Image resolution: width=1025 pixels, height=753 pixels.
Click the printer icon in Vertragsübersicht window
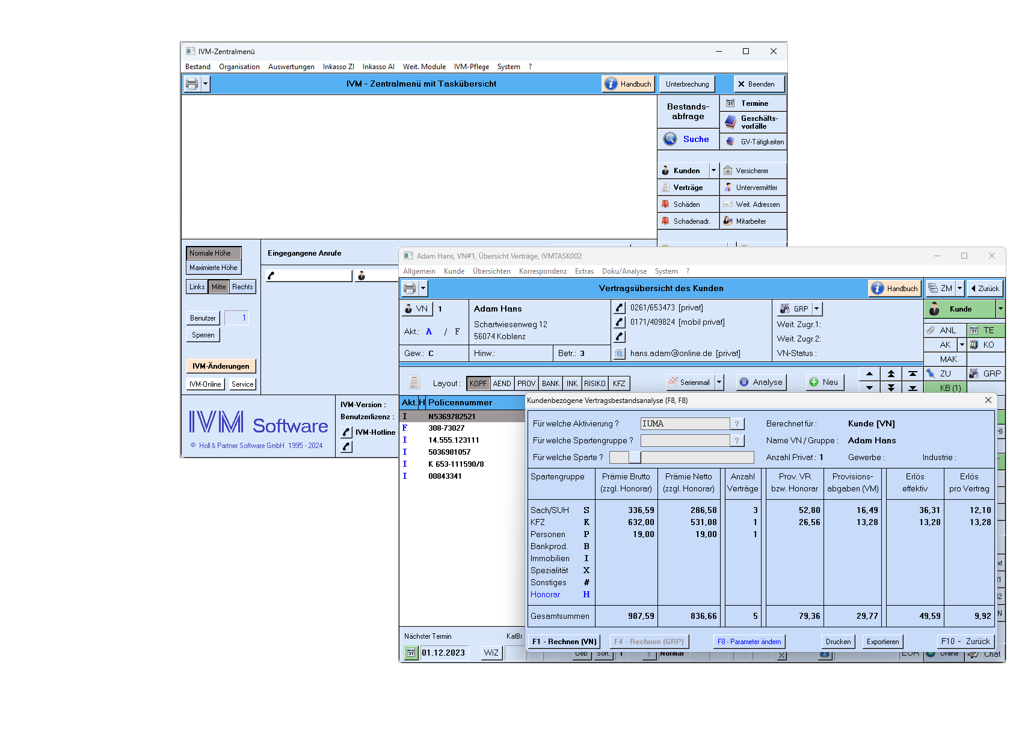[x=410, y=289]
